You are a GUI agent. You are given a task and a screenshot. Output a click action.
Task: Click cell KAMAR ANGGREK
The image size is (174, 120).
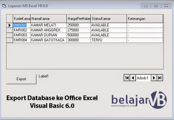coord(49,30)
